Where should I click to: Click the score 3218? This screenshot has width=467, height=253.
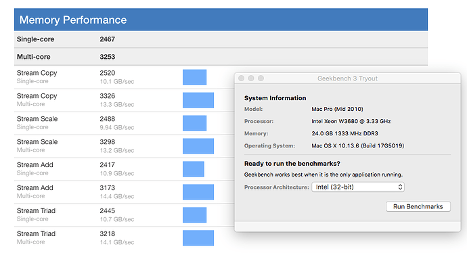point(107,233)
